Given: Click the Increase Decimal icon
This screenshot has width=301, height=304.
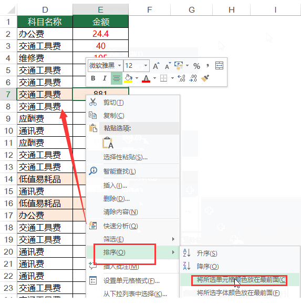Looking at the screenshot, I should pyautogui.click(x=181, y=78).
